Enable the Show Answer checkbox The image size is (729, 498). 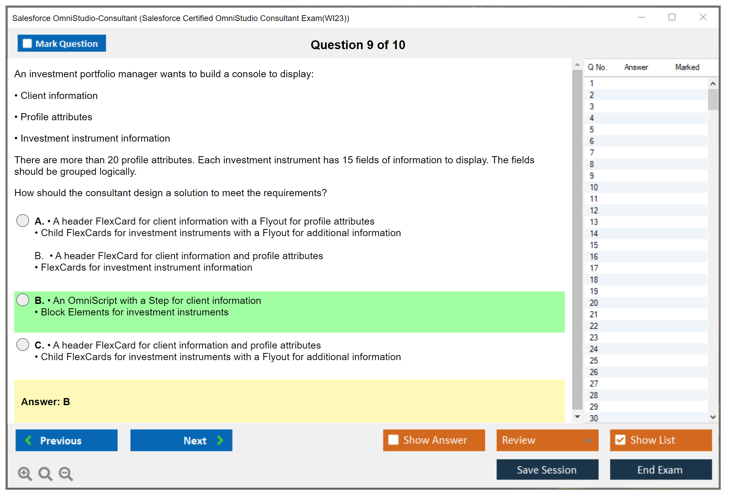tap(393, 440)
